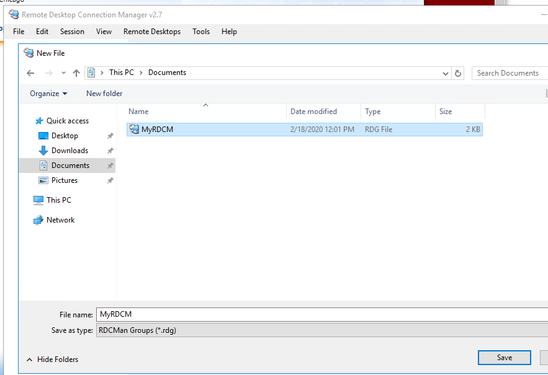Select This PC in the sidebar

58,200
